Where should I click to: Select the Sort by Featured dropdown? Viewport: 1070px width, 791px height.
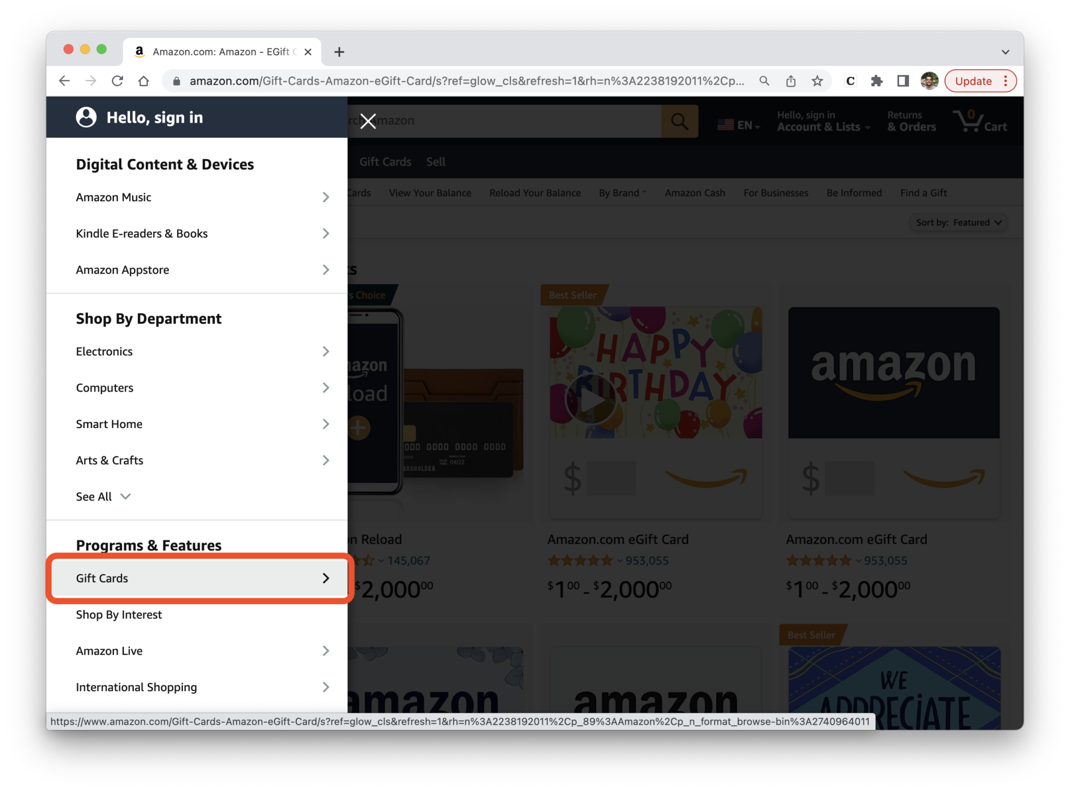pyautogui.click(x=959, y=222)
